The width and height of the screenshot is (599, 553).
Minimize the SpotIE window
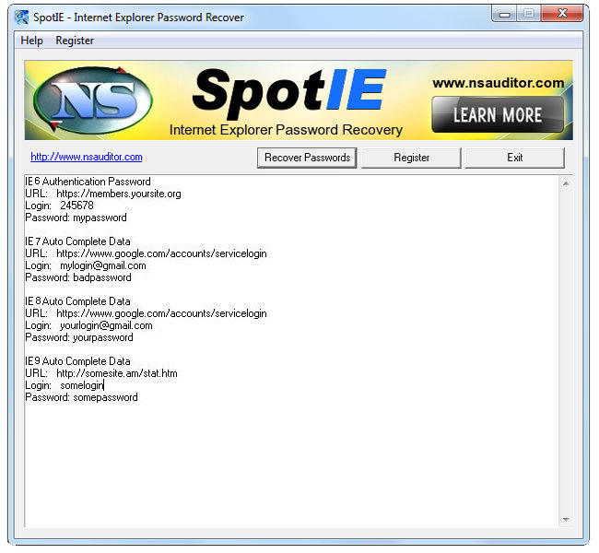505,14
